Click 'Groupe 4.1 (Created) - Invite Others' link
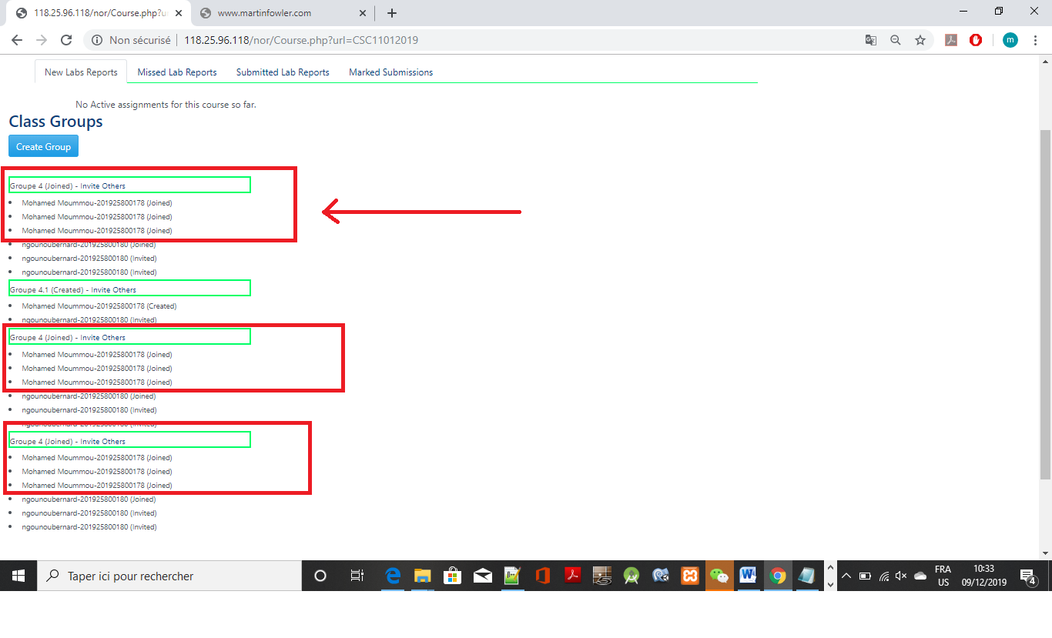 [x=73, y=290]
